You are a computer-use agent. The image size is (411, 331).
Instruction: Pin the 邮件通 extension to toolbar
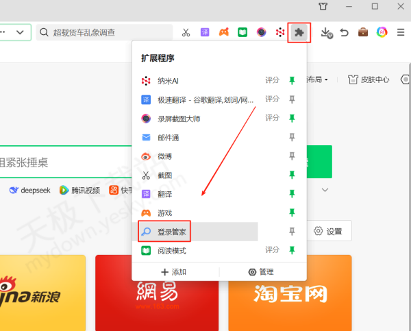coord(292,138)
